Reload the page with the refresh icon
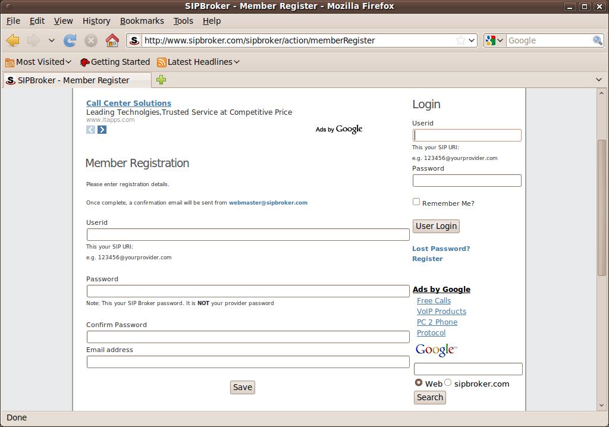 [70, 40]
